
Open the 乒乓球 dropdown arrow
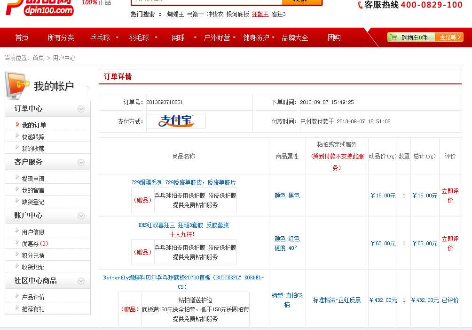pyautogui.click(x=117, y=37)
